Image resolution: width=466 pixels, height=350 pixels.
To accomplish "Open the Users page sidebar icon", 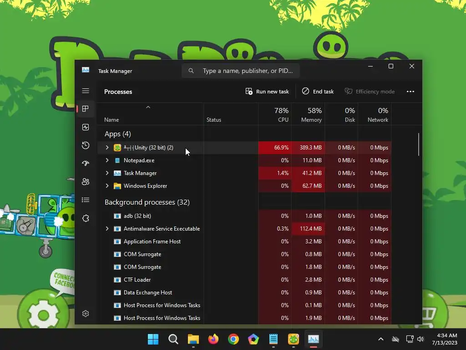I will tap(86, 181).
